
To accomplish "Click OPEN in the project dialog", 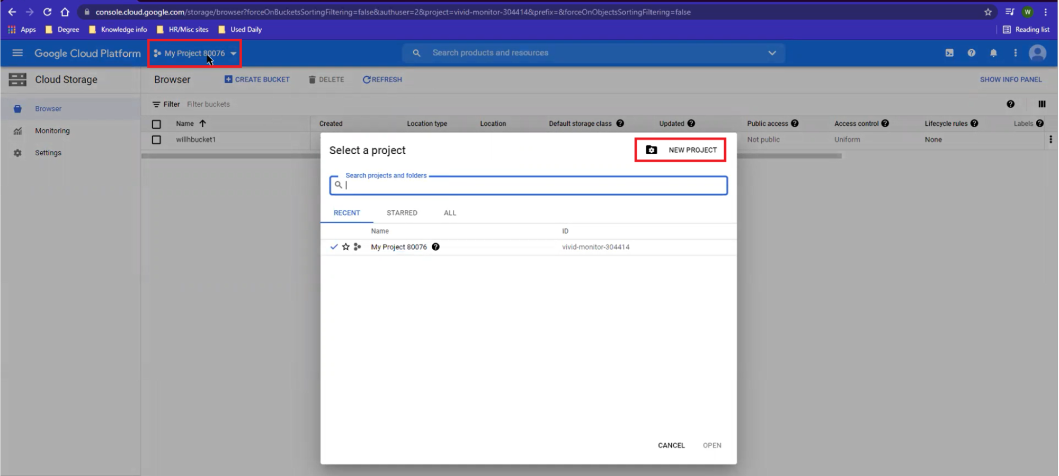I will click(x=712, y=445).
